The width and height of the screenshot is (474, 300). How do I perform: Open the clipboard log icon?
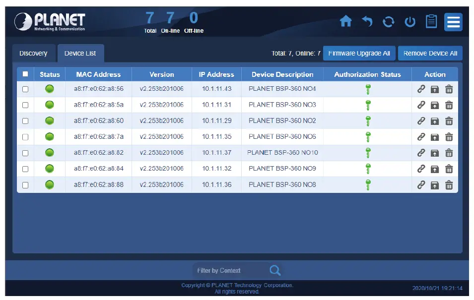pyautogui.click(x=431, y=21)
